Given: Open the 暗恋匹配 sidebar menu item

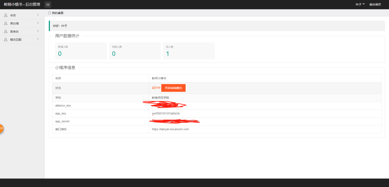Looking at the screenshot, I should pyautogui.click(x=22, y=40).
